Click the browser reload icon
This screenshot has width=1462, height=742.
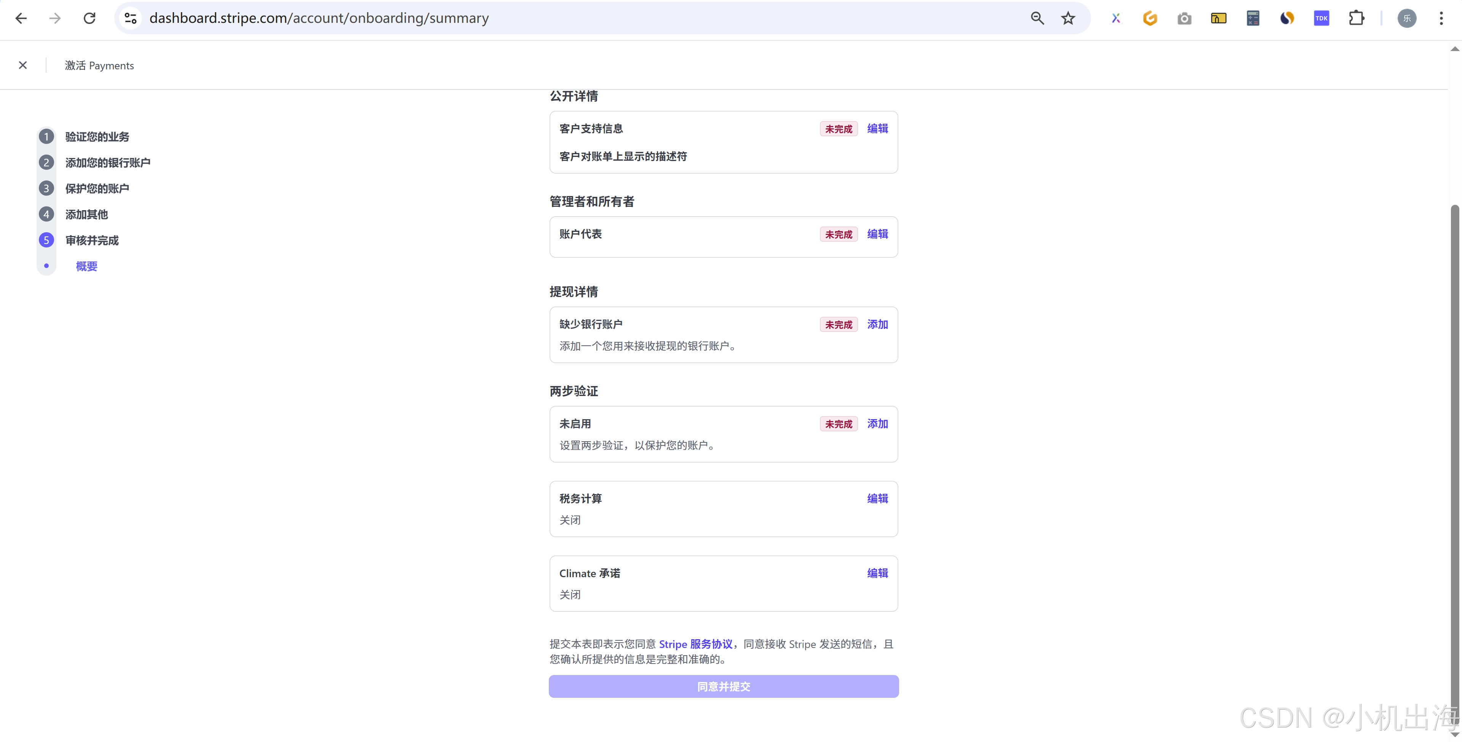coord(89,18)
